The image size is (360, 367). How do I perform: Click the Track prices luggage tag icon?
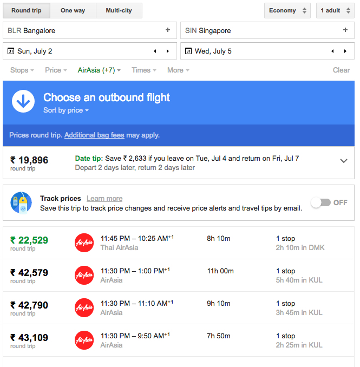21,202
